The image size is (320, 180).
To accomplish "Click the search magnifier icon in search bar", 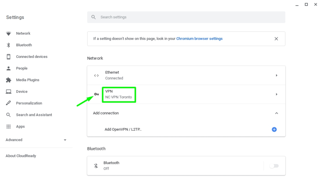I will point(94,17).
